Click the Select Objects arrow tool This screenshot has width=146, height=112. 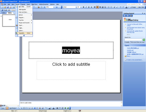(7, 108)
